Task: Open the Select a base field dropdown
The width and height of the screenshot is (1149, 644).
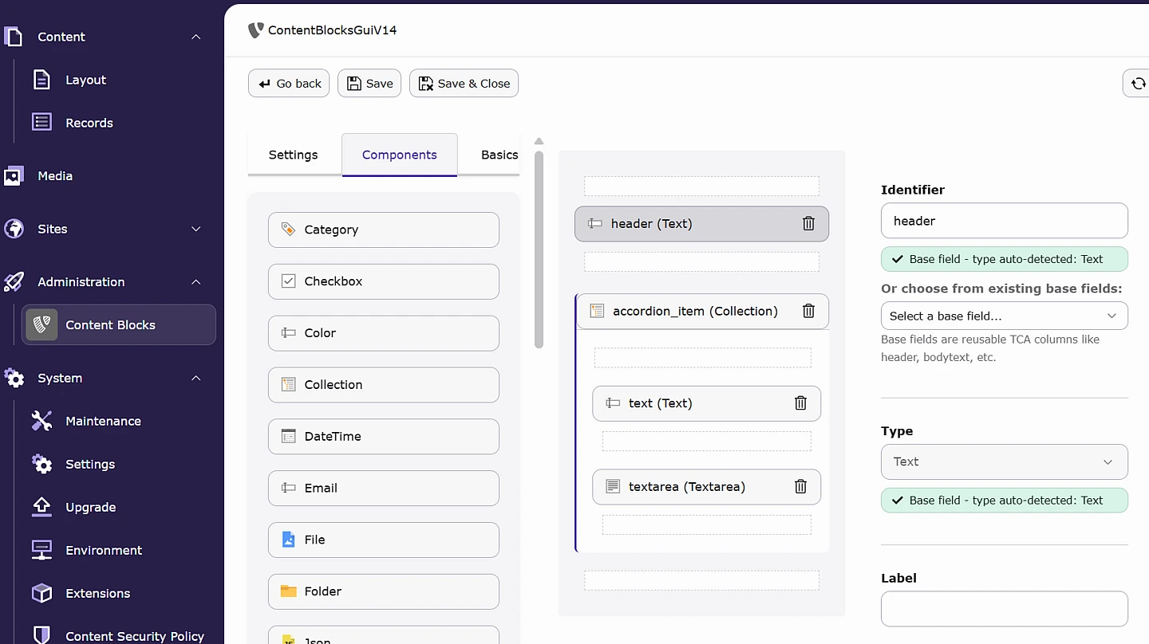Action: 1005,316
